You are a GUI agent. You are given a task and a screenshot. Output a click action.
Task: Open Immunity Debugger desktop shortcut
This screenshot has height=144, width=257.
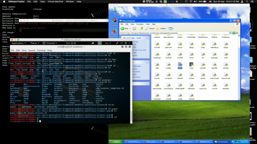(x=114, y=22)
